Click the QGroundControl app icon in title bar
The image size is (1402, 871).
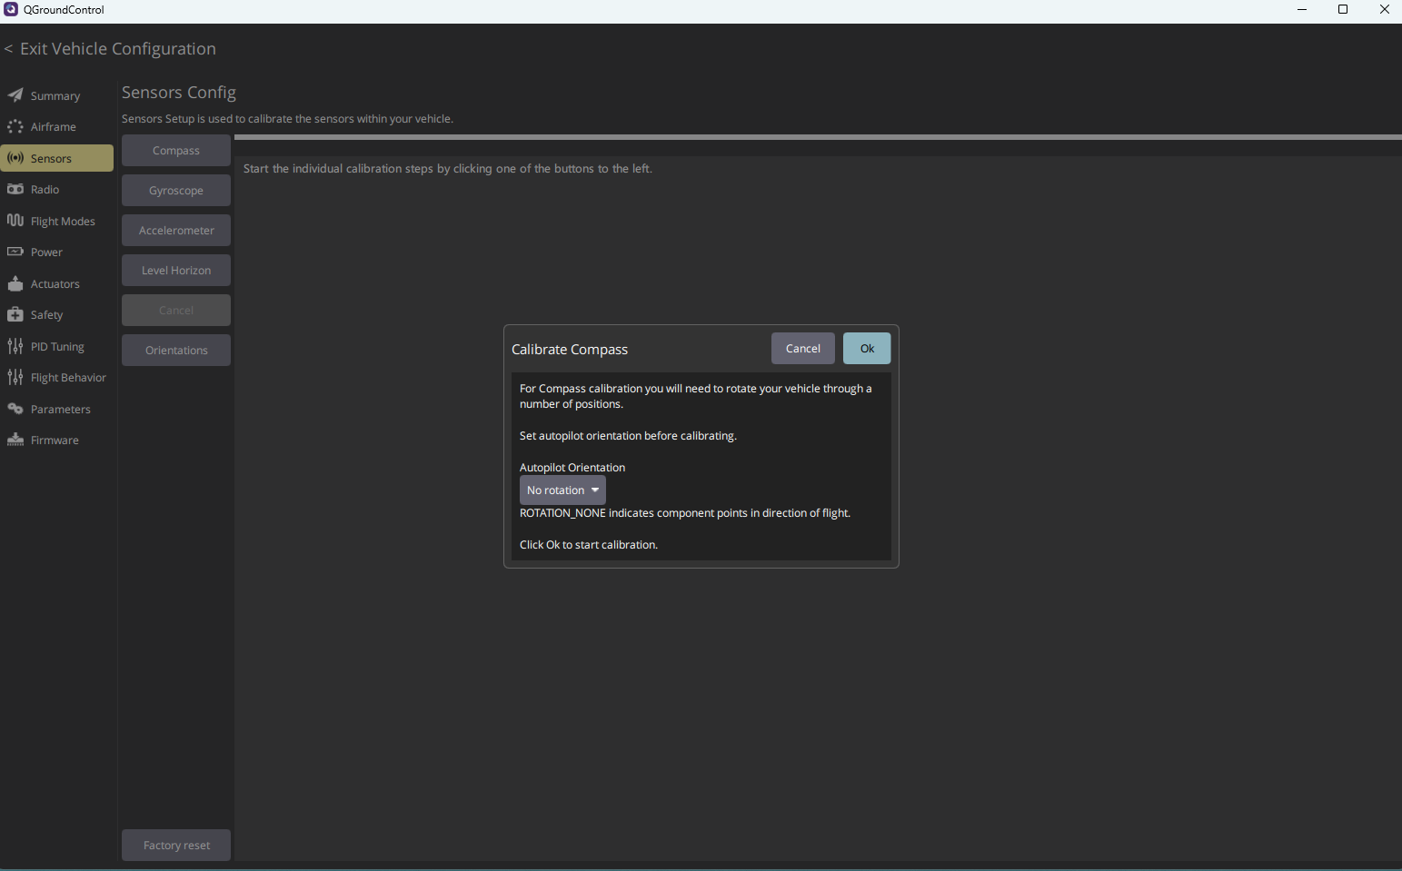(11, 9)
